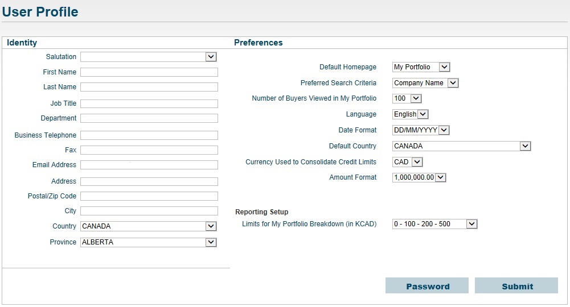
Task: Expand the Preferred Search Criteria dropdown
Action: click(425, 83)
